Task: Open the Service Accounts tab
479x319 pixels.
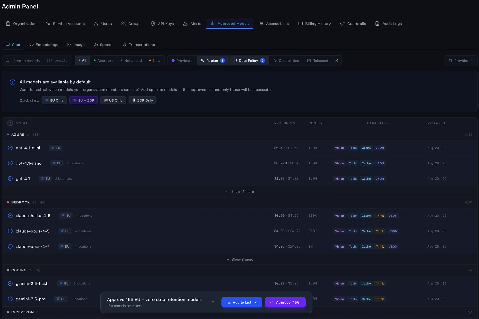Action: pos(65,24)
